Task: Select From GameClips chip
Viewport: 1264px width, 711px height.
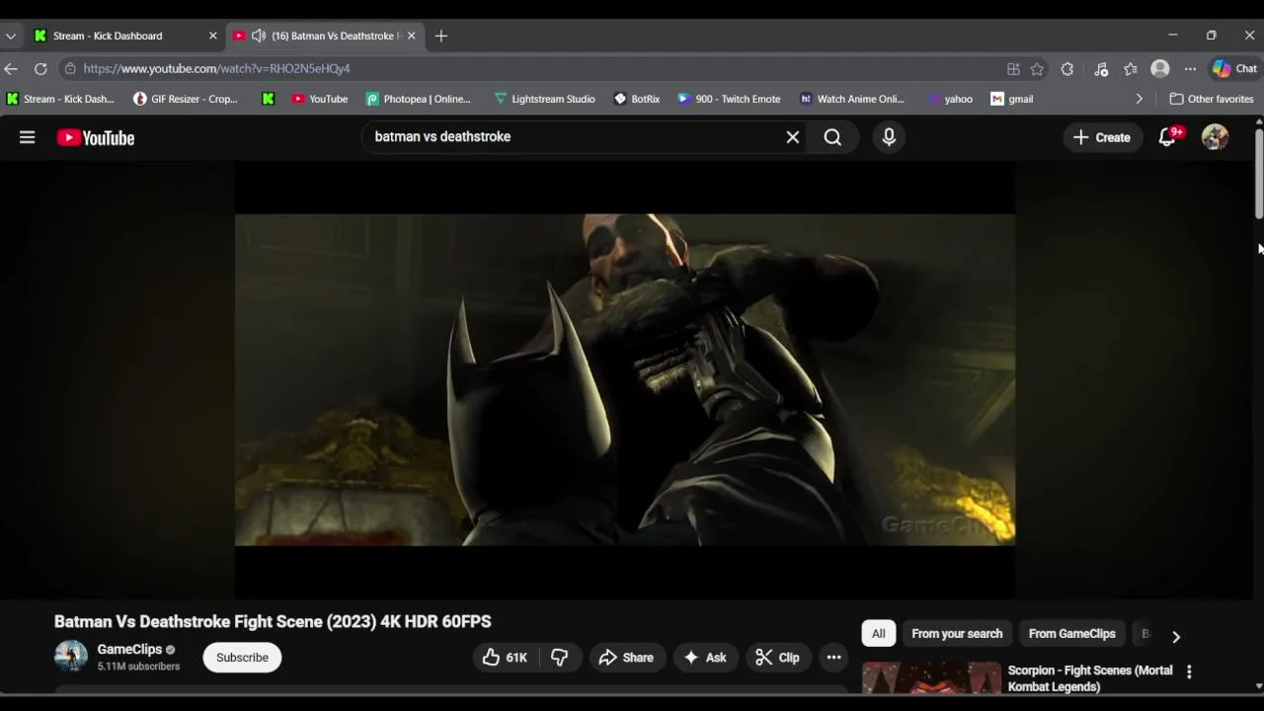Action: (1071, 634)
